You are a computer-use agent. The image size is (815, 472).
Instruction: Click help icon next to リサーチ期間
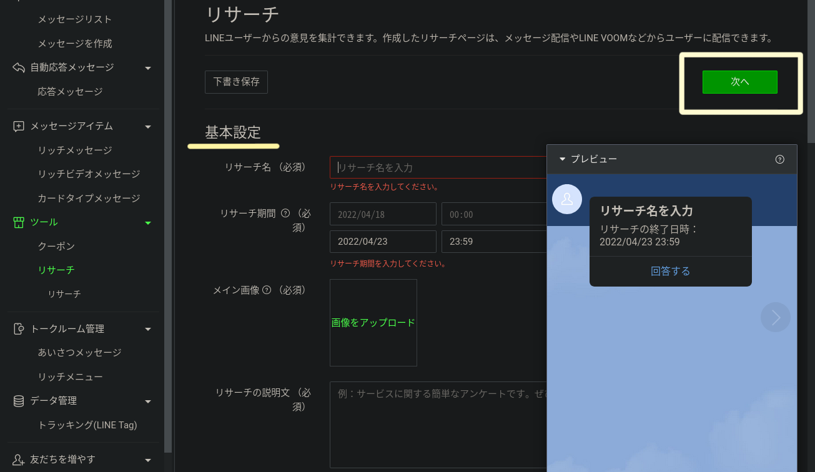pos(285,213)
